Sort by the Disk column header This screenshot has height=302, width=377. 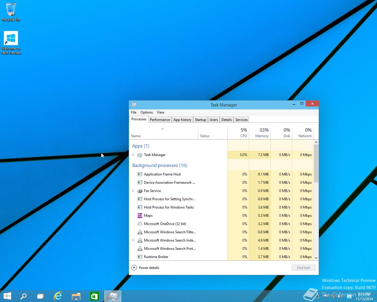(x=281, y=133)
